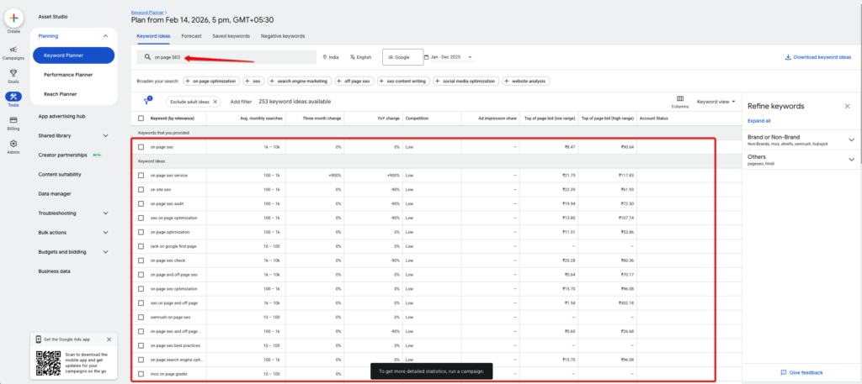Check the 'on page seo' provided-keyword row
This screenshot has width=862, height=384.
[141, 147]
